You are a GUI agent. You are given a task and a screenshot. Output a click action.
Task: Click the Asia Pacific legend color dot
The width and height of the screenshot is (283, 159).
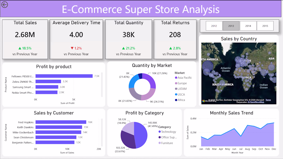click(176, 78)
